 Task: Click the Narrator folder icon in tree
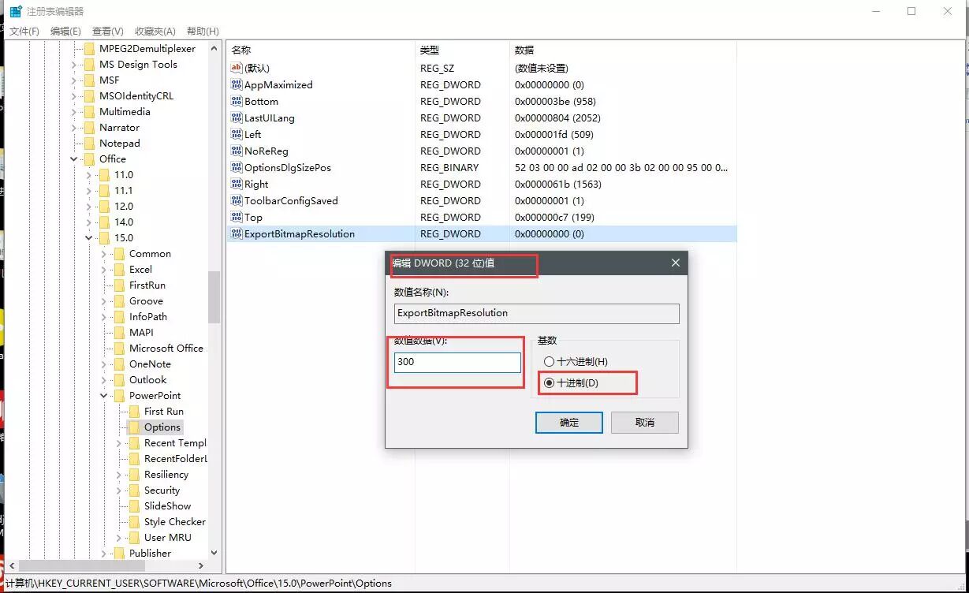pos(89,127)
